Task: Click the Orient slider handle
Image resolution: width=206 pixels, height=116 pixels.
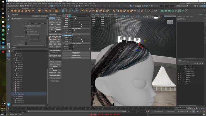Action: (80, 23)
